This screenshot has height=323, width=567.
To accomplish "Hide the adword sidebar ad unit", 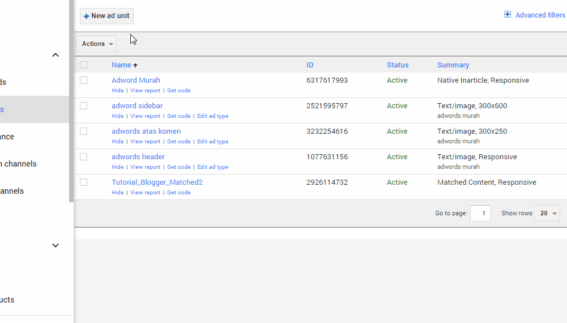I will (117, 116).
